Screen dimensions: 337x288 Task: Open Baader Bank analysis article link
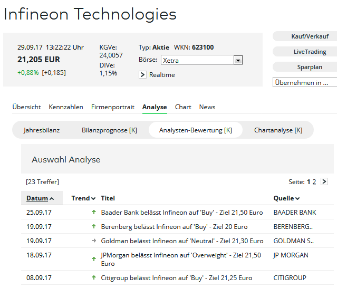click(181, 213)
